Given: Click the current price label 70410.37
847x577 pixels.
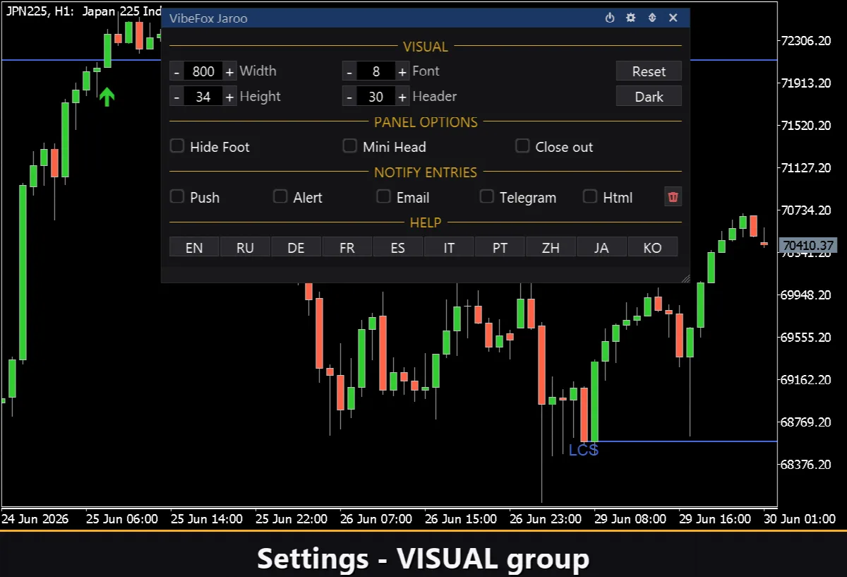Looking at the screenshot, I should point(808,246).
